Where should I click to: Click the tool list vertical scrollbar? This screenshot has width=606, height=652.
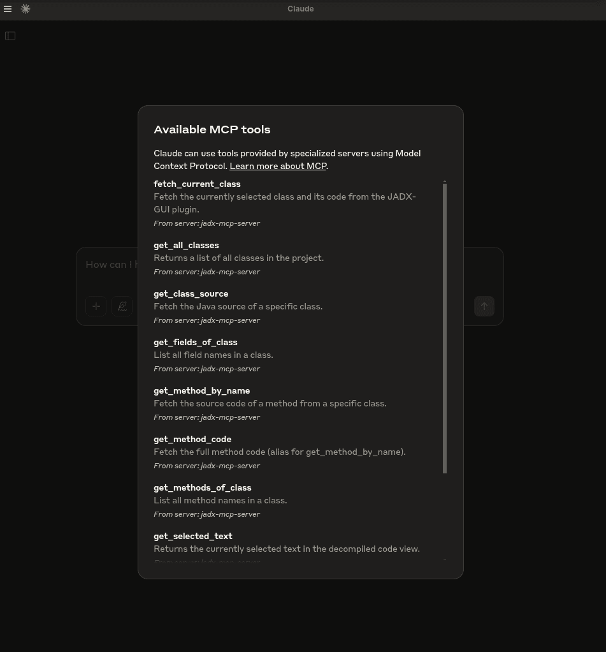tap(445, 329)
